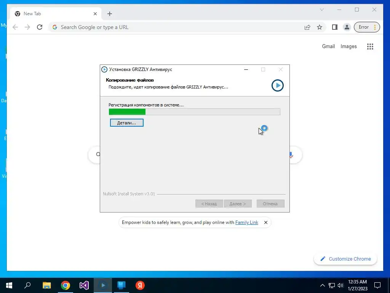Open Gmail link
Viewport: 390px width, 293px height.
[328, 46]
